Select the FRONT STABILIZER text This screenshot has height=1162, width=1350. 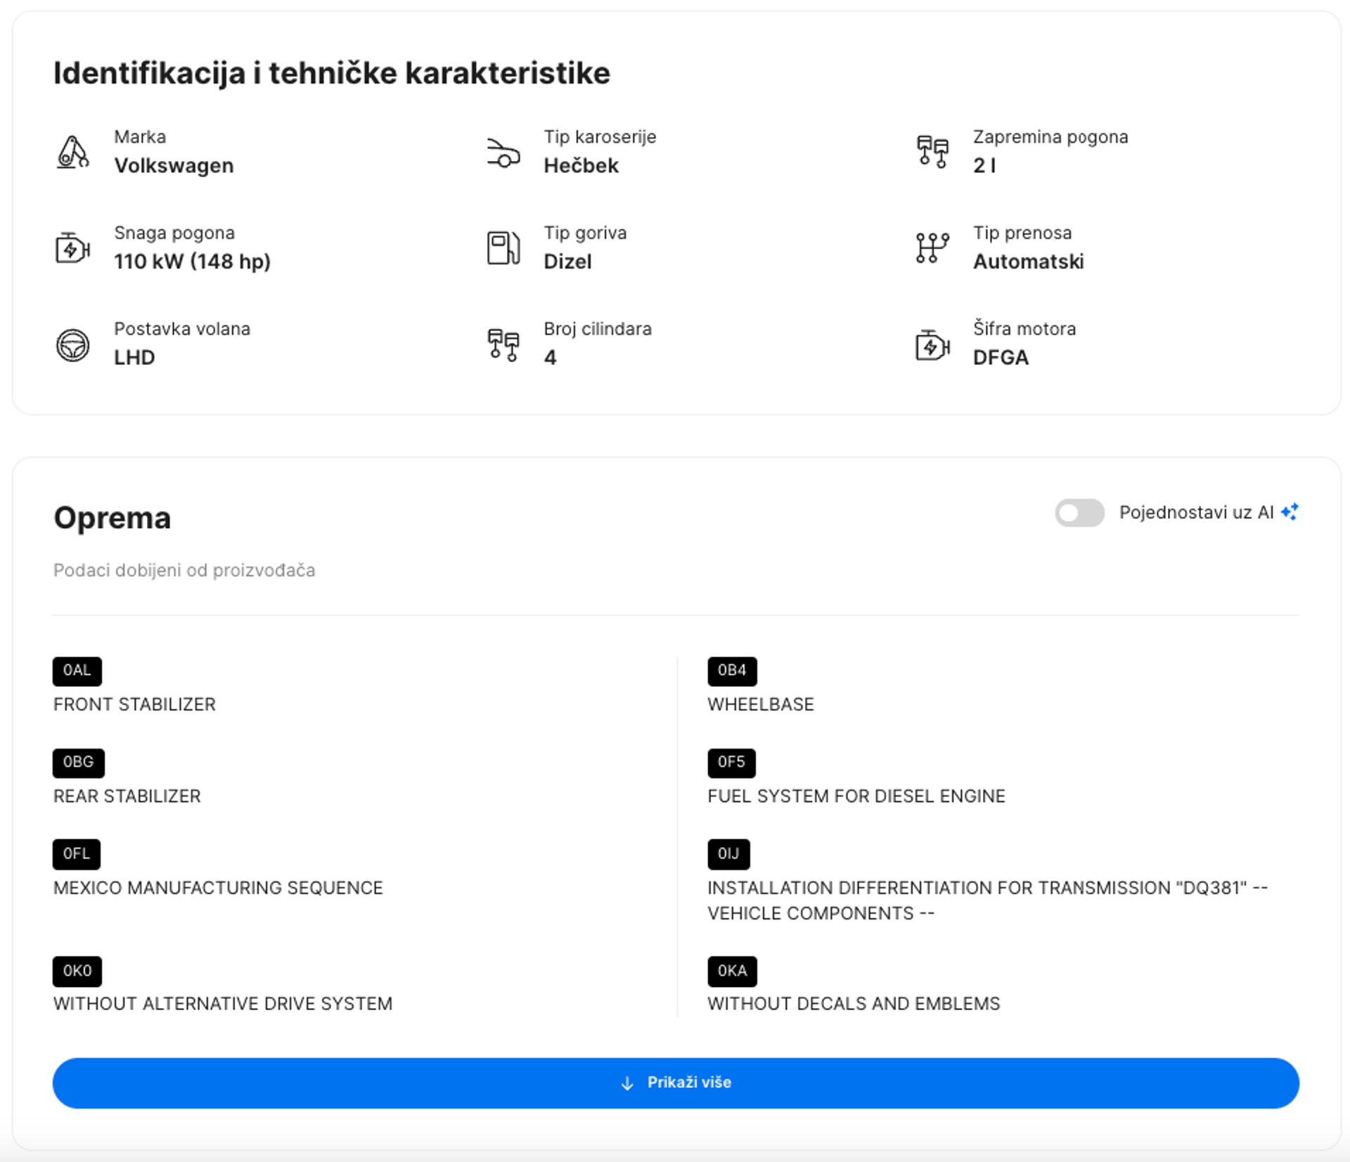click(x=134, y=704)
